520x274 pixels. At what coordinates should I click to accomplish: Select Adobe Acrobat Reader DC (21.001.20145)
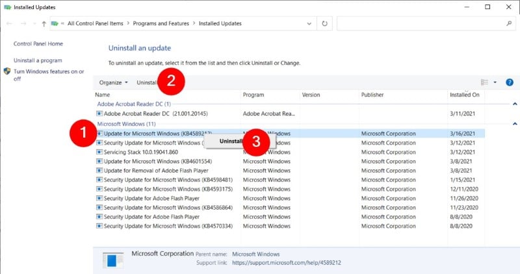tap(156, 114)
